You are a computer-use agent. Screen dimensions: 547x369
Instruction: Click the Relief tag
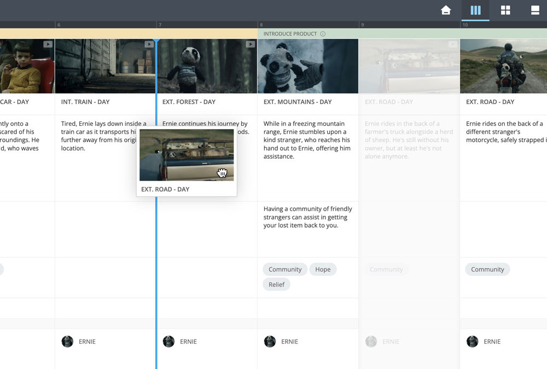[276, 285]
